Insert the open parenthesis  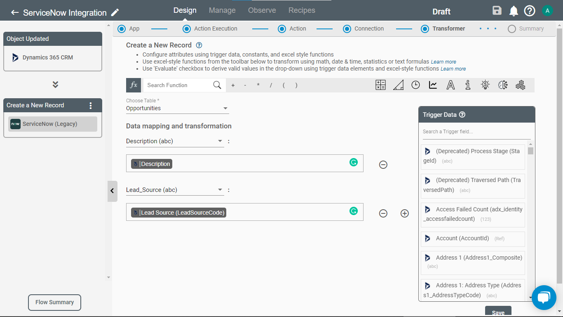click(284, 85)
